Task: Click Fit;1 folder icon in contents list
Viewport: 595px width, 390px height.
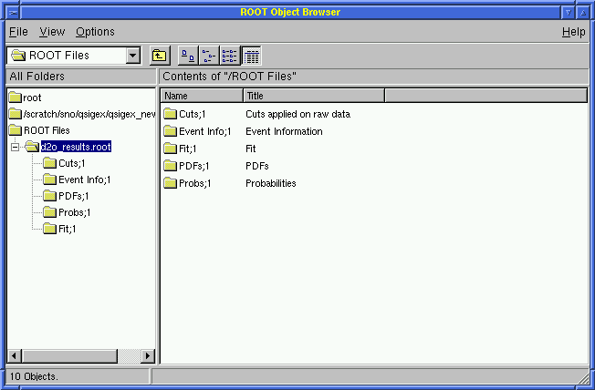Action: pos(171,149)
